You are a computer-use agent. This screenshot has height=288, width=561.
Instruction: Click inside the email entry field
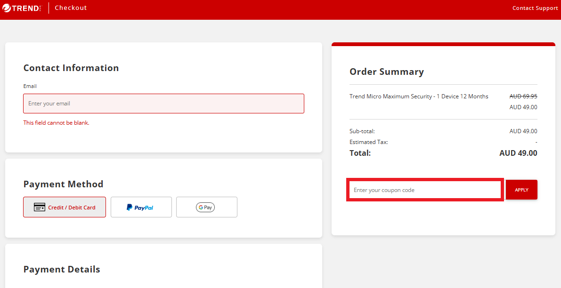pyautogui.click(x=163, y=103)
